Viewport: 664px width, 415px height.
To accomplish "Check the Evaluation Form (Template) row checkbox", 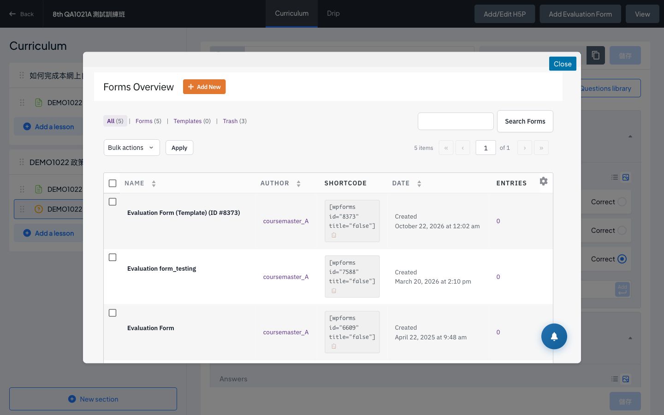I will coord(113,202).
